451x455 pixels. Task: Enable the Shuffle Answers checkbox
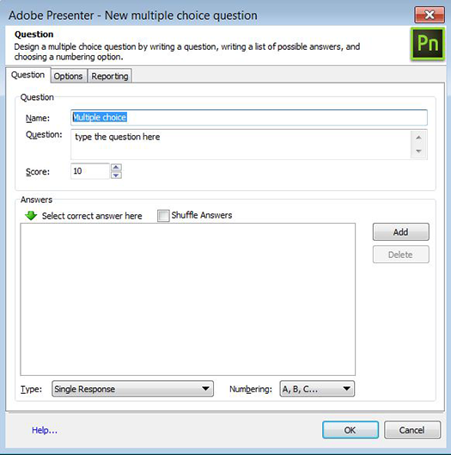pyautogui.click(x=163, y=216)
